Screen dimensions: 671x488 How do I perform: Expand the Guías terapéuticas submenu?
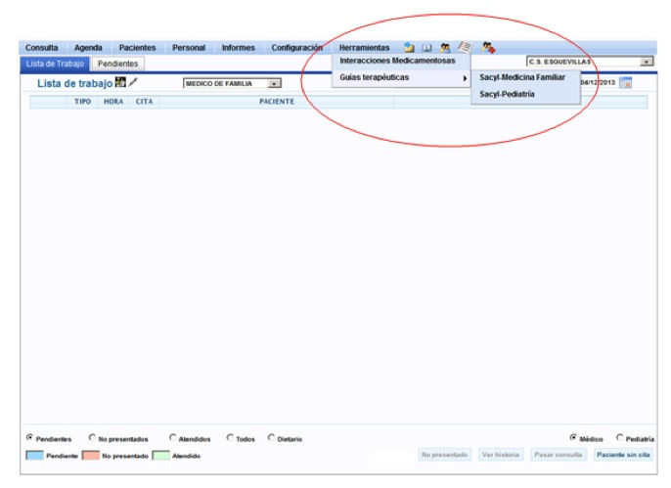(x=401, y=77)
